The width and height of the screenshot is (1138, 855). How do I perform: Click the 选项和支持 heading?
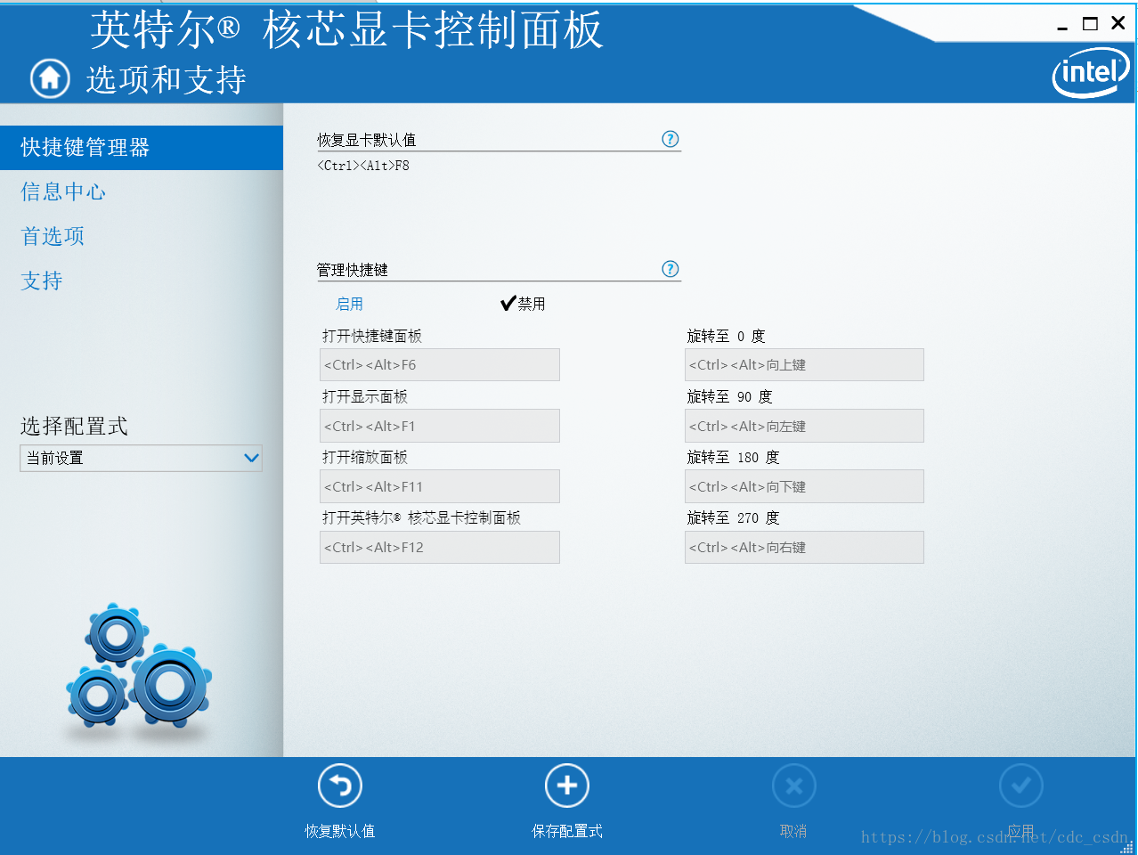coord(166,79)
